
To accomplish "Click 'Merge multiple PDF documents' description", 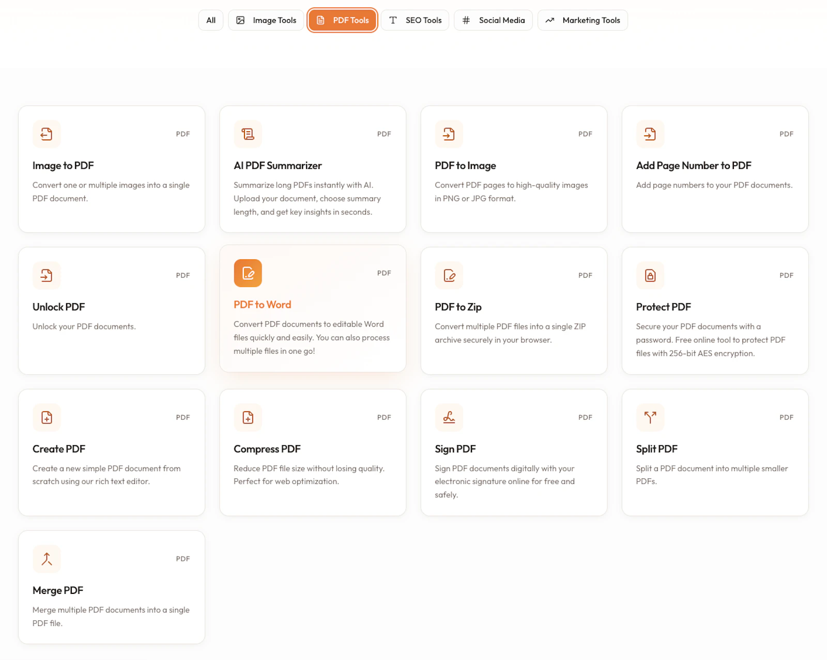I will tap(111, 616).
